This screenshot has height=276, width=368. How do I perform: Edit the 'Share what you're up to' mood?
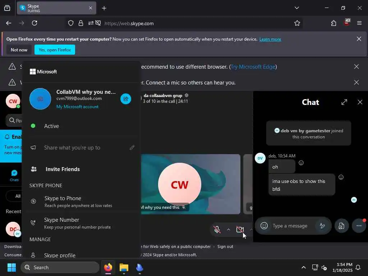[72, 148]
